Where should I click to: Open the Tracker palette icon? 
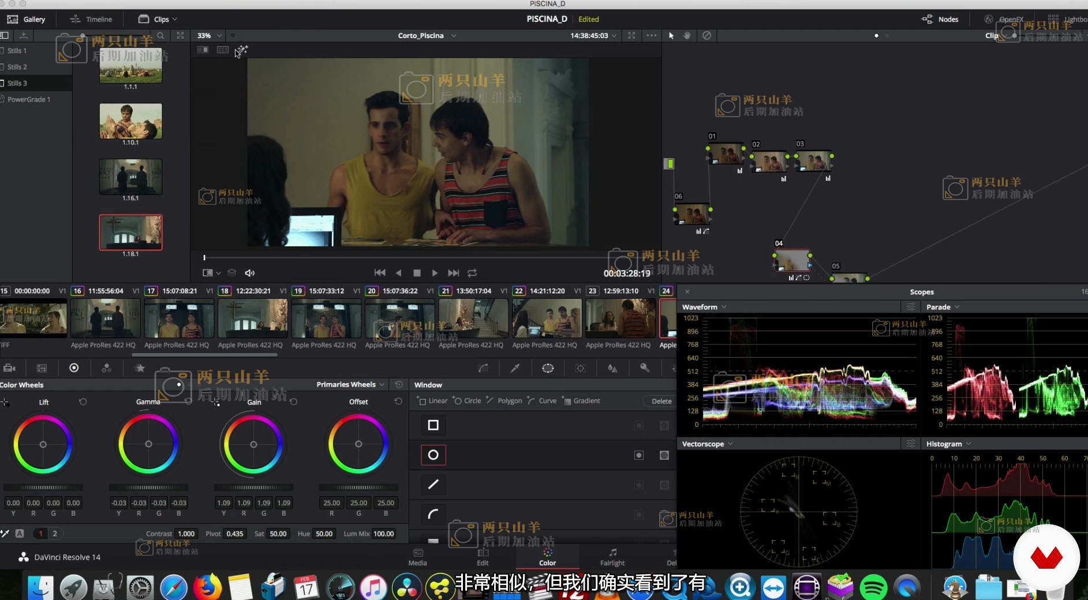(581, 368)
